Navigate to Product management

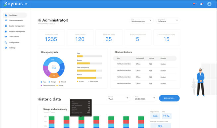(x=17, y=32)
